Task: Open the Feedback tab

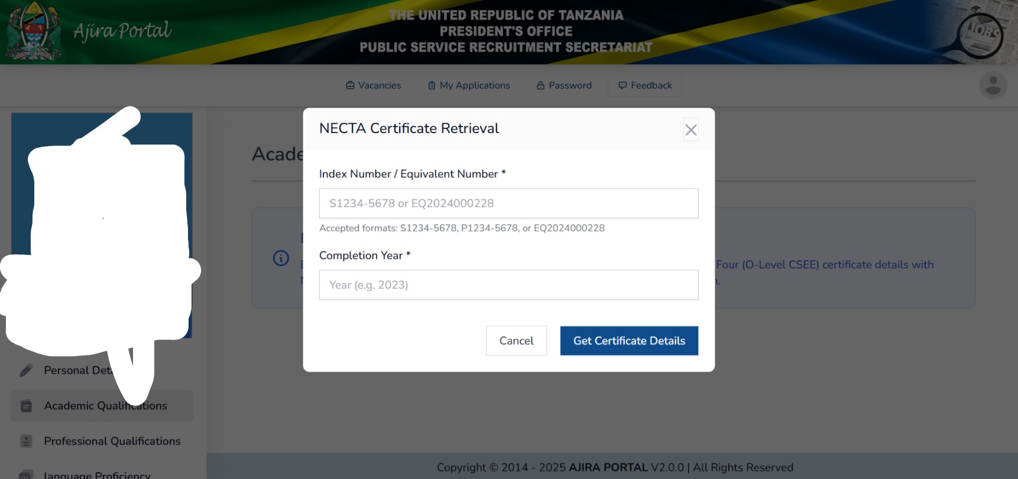Action: tap(645, 85)
